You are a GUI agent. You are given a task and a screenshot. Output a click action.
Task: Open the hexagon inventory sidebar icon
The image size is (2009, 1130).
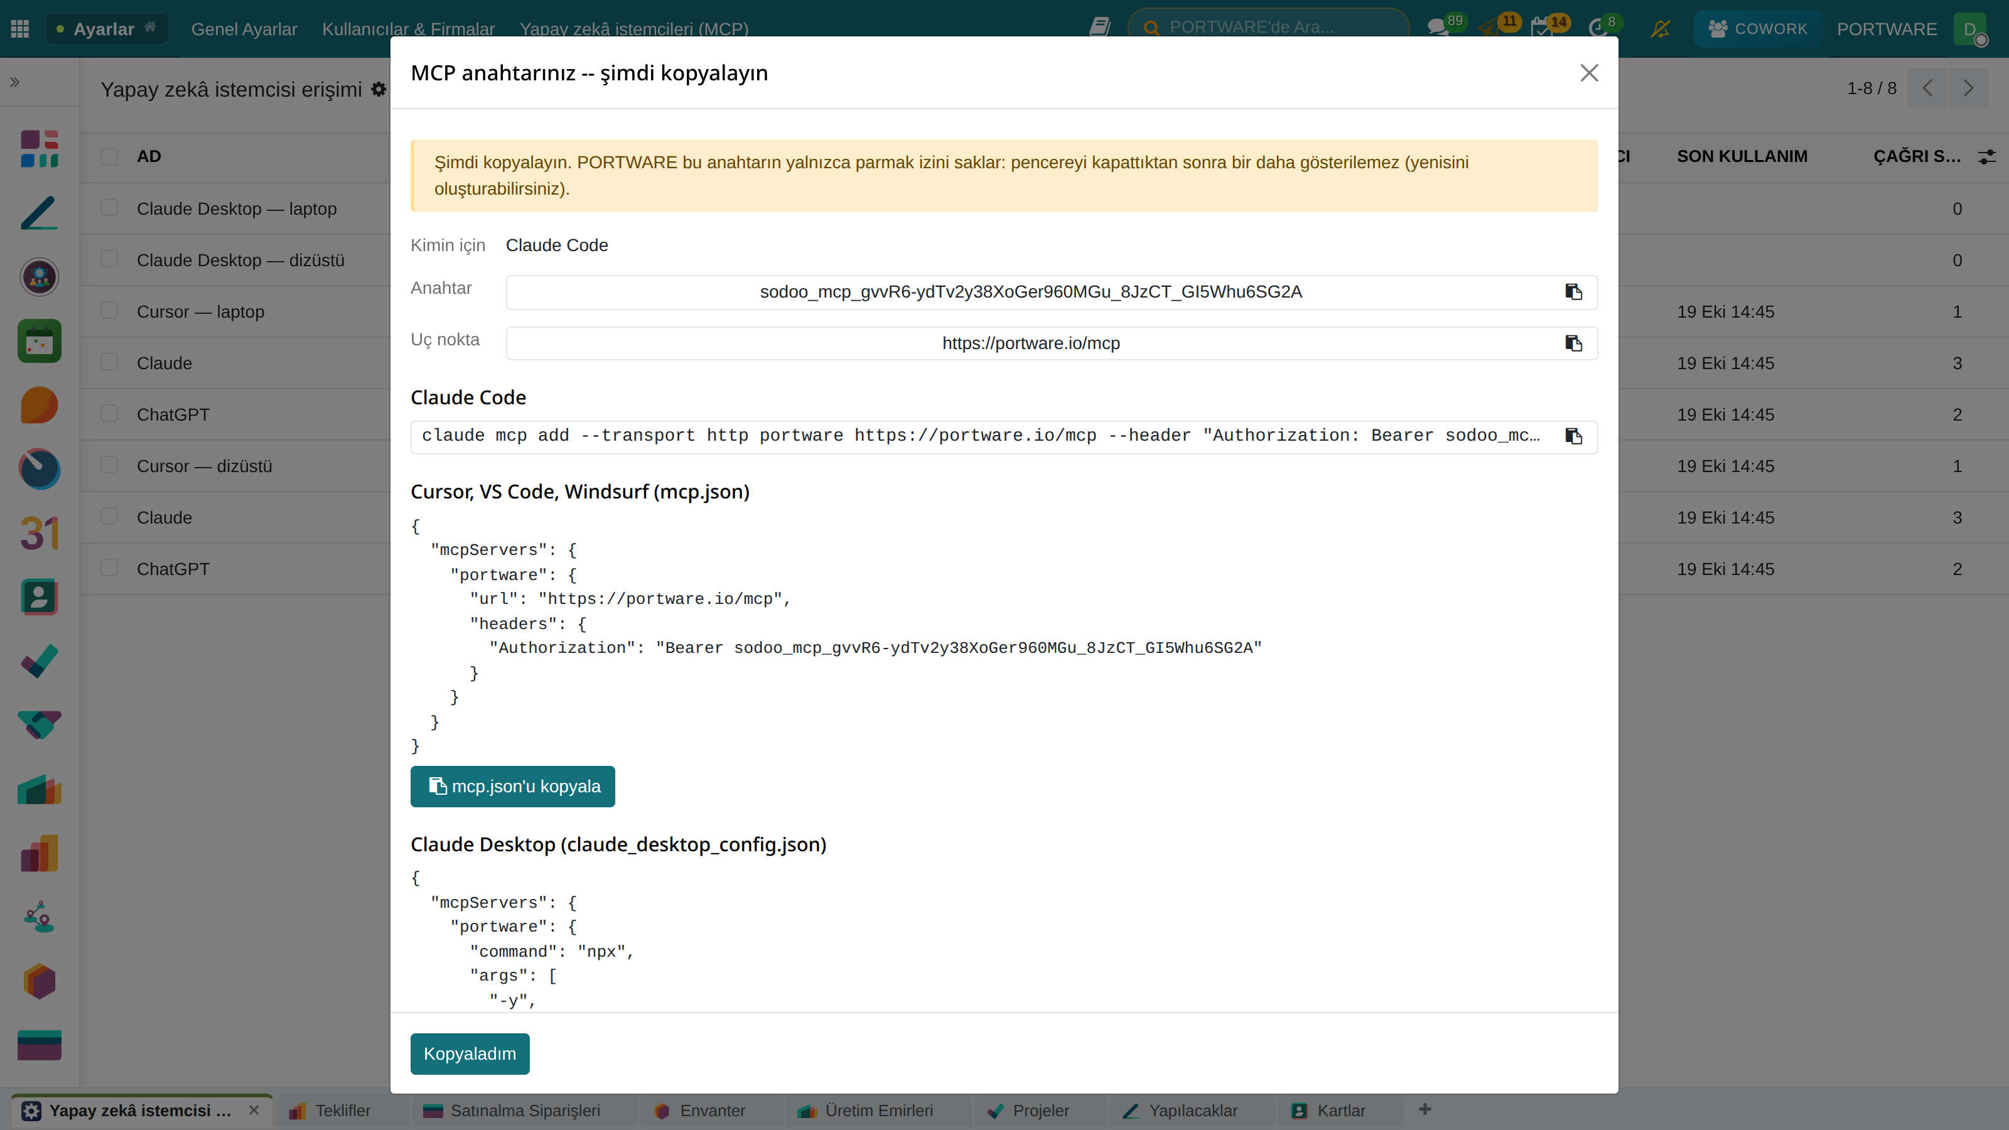[39, 981]
